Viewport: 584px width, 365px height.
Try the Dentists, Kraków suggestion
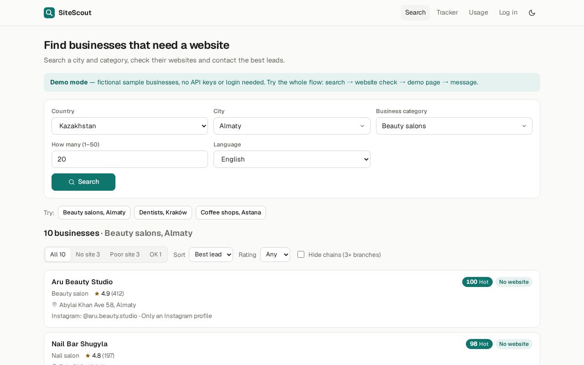click(x=163, y=213)
